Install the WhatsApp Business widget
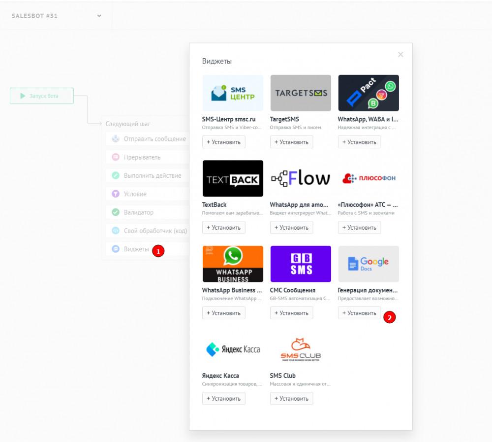Image resolution: width=492 pixels, height=442 pixels. (224, 313)
